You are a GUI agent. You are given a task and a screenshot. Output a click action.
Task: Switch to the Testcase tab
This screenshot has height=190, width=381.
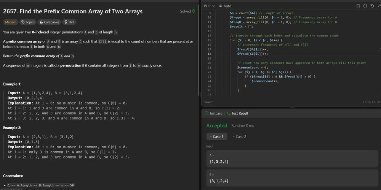[x=213, y=113]
